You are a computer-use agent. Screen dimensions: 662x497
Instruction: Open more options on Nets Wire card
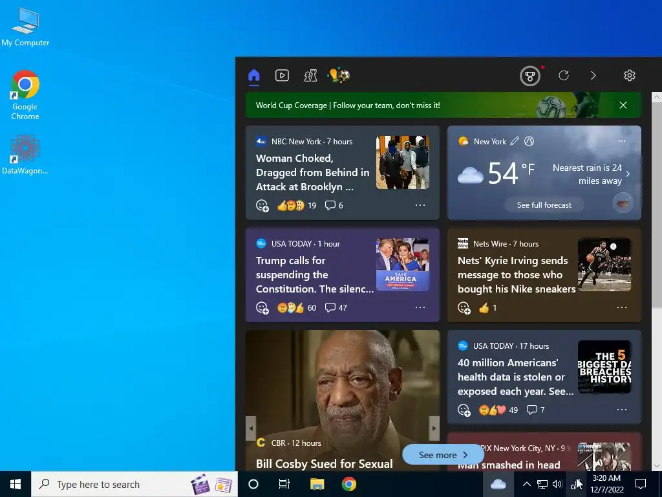coord(622,307)
